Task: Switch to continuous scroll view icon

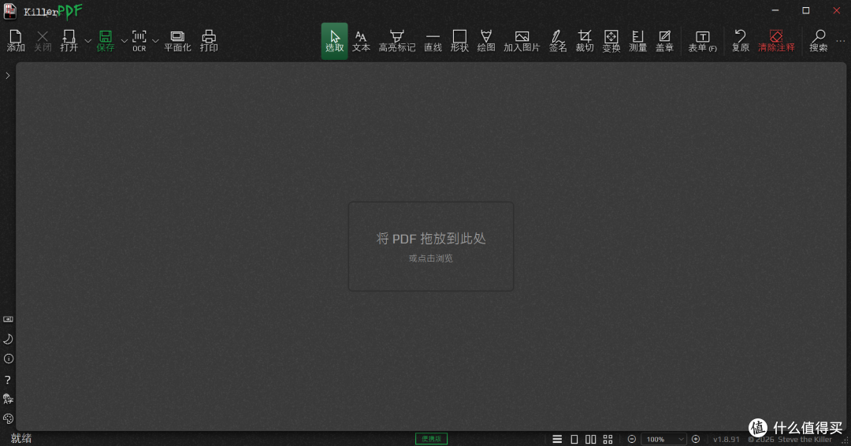Action: (557, 439)
